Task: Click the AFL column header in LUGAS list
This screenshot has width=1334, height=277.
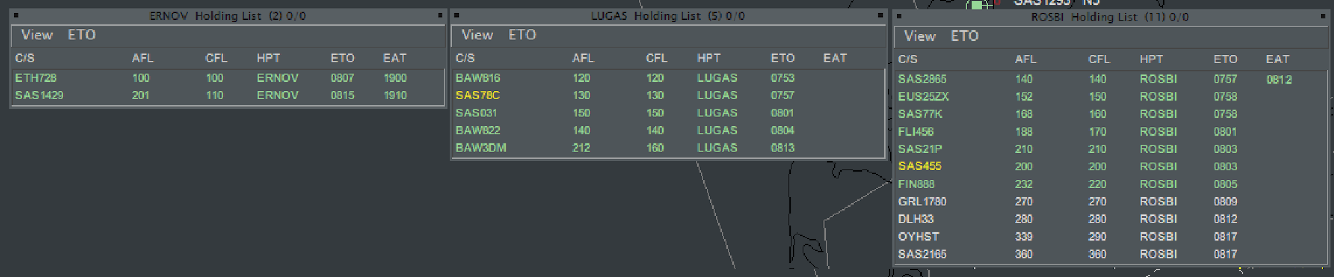Action: point(583,58)
